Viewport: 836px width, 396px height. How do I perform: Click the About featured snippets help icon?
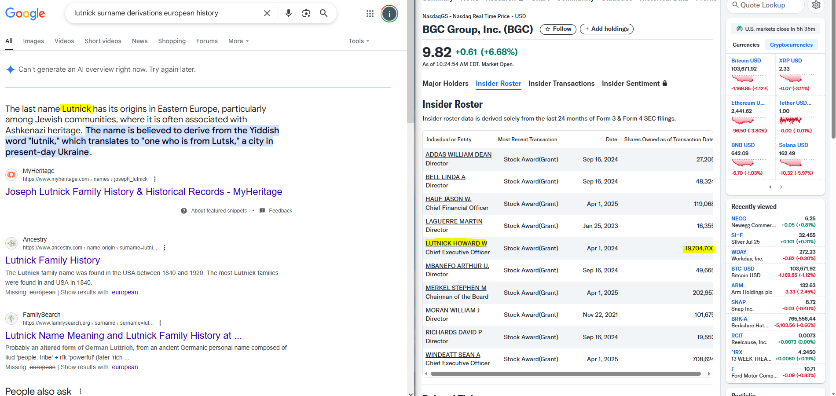(x=184, y=211)
